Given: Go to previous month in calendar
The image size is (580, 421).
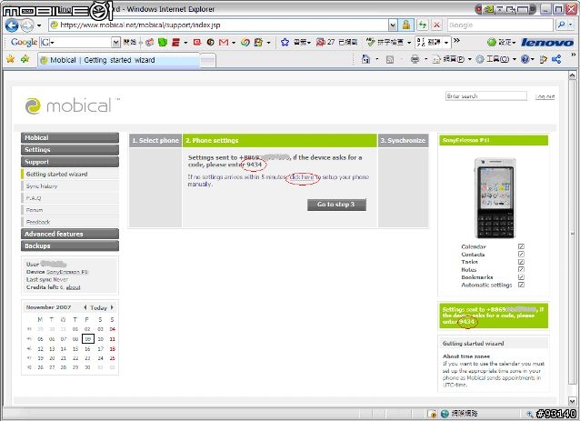Looking at the screenshot, I should point(85,307).
